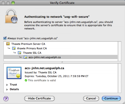Click the split divider handle between panes
Image resolution: width=125 pixels, height=104 pixels.
[62, 62]
